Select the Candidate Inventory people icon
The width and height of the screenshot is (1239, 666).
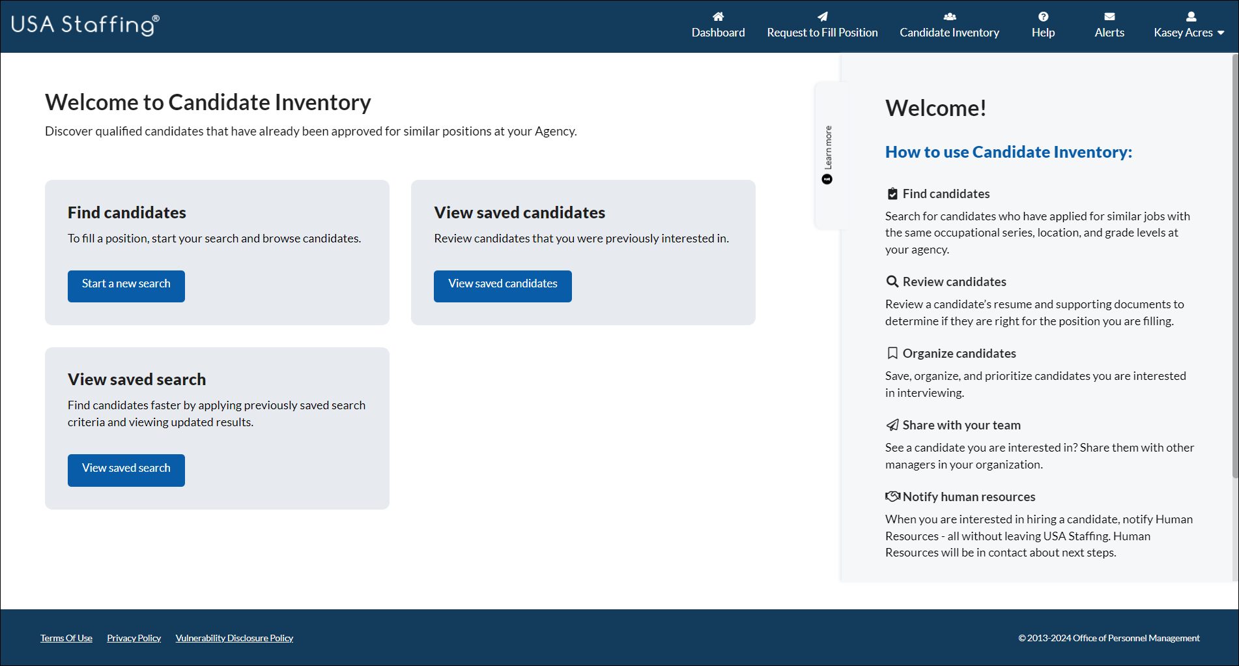tap(949, 16)
